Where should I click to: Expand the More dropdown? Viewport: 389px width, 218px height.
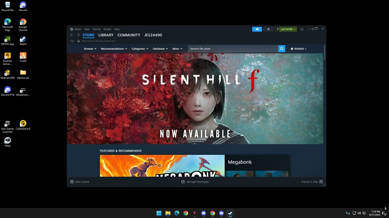177,49
